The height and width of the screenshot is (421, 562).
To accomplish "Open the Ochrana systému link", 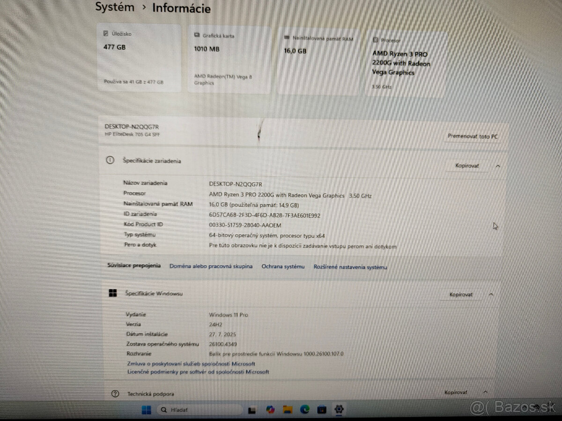I will coord(283,267).
